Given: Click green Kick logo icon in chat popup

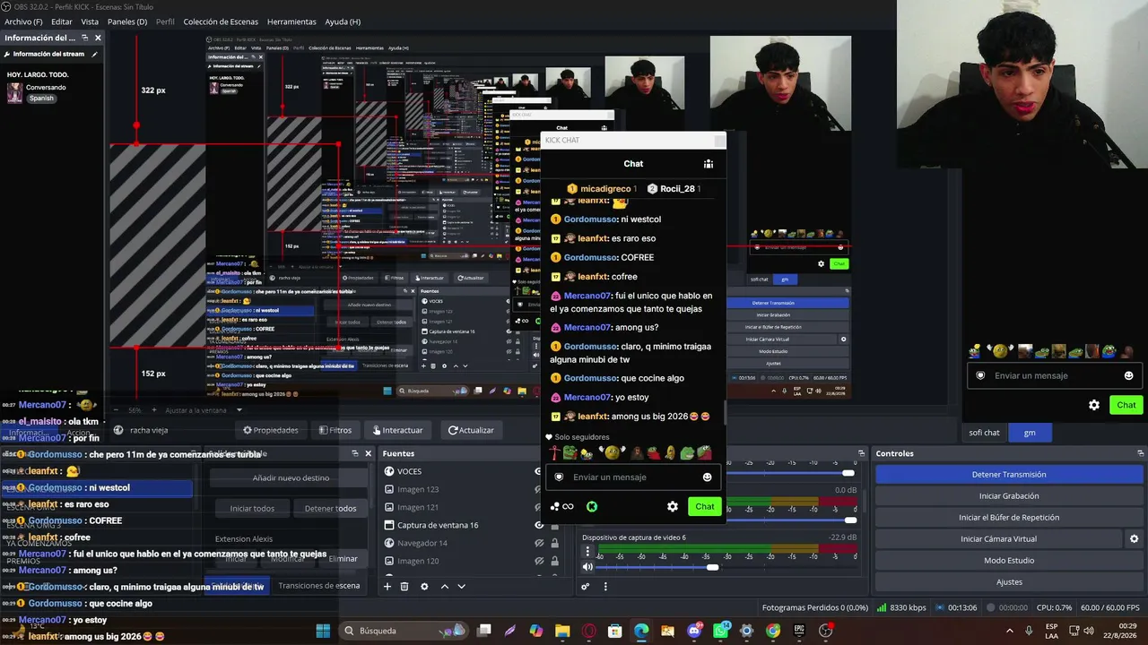Looking at the screenshot, I should click(592, 507).
